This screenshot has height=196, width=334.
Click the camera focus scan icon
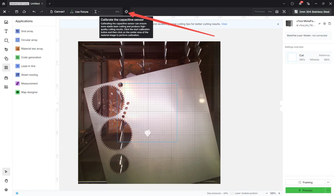coord(284,11)
